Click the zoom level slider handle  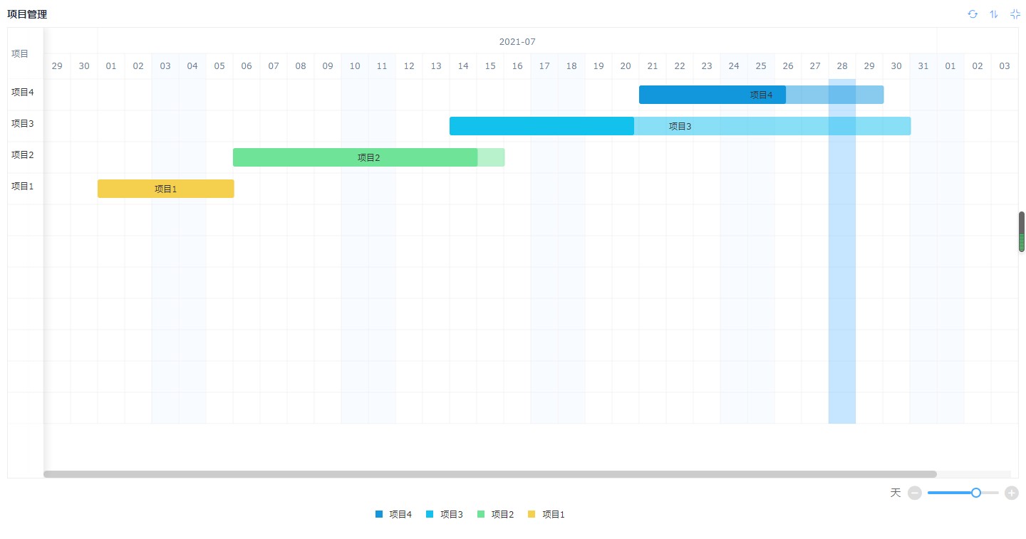tap(976, 493)
